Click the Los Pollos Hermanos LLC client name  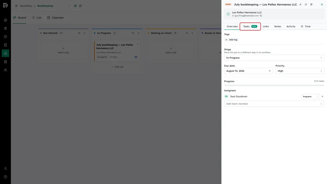(247, 12)
